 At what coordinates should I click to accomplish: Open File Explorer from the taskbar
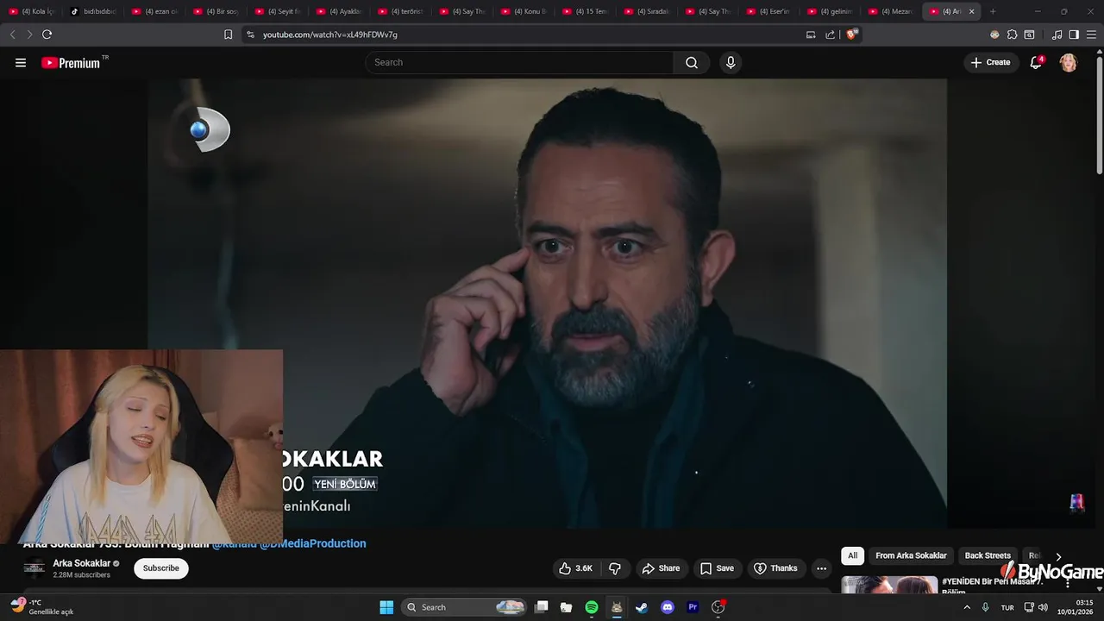tap(566, 607)
